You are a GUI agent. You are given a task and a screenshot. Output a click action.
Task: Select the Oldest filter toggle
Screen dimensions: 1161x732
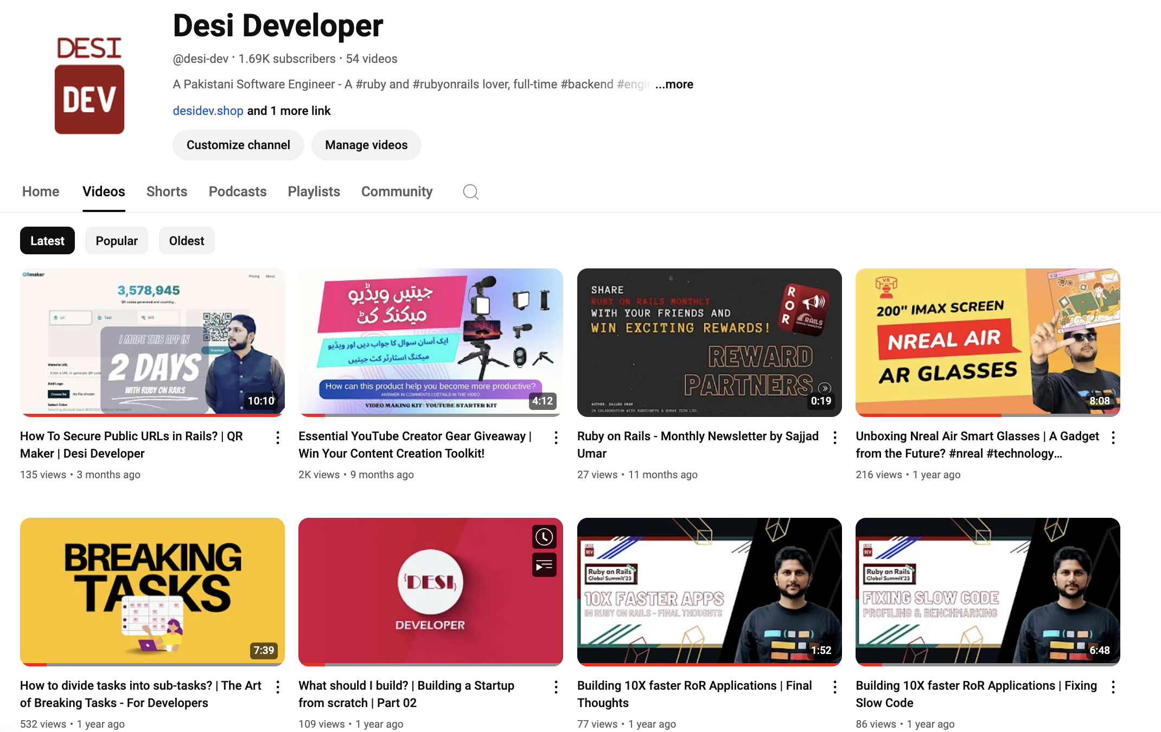point(186,240)
